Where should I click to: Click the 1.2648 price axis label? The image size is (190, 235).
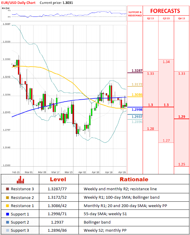click(7, 147)
